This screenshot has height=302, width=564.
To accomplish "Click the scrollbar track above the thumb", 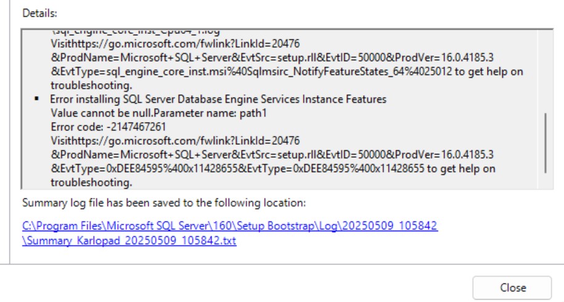I will click(545, 68).
